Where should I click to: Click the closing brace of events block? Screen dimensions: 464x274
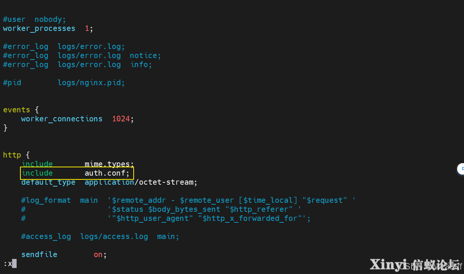5,128
